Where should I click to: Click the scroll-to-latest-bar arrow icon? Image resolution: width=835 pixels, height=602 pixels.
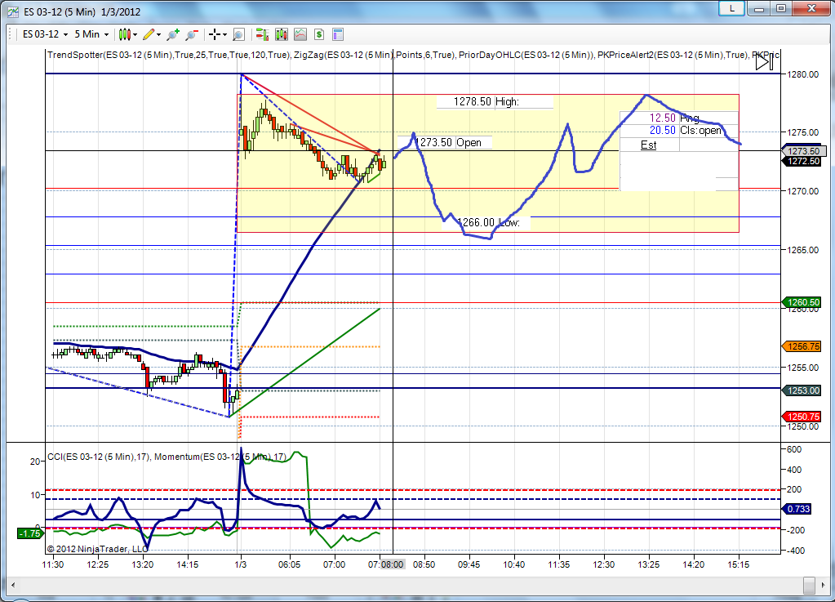point(764,62)
